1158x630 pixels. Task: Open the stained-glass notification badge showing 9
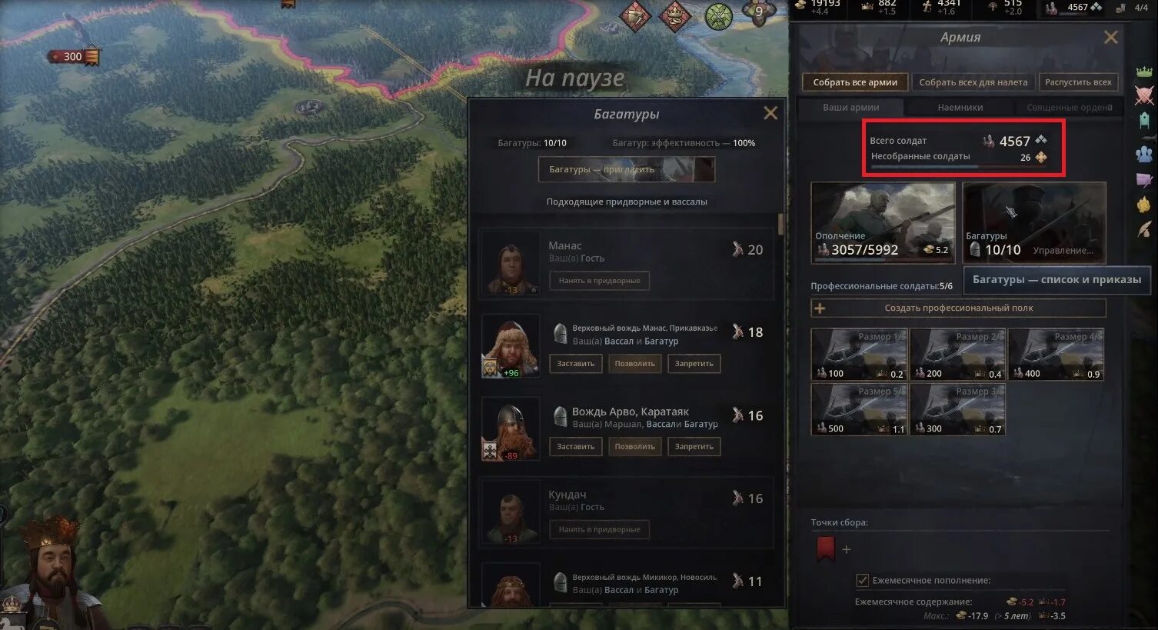(758, 12)
